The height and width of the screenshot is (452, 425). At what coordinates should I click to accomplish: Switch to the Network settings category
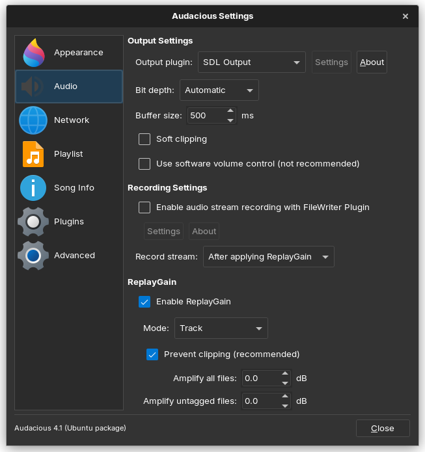click(x=72, y=120)
